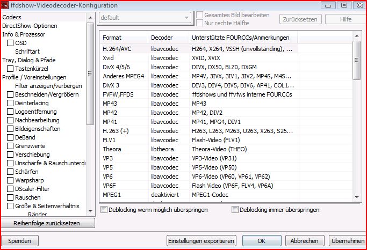Click up arrow of left tree scrollbar
The width and height of the screenshot is (367, 250).
(x=90, y=18)
